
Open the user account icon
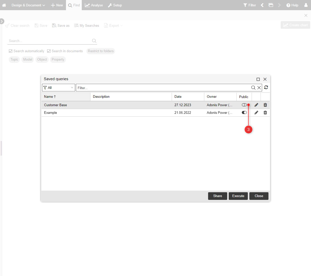(306, 5)
